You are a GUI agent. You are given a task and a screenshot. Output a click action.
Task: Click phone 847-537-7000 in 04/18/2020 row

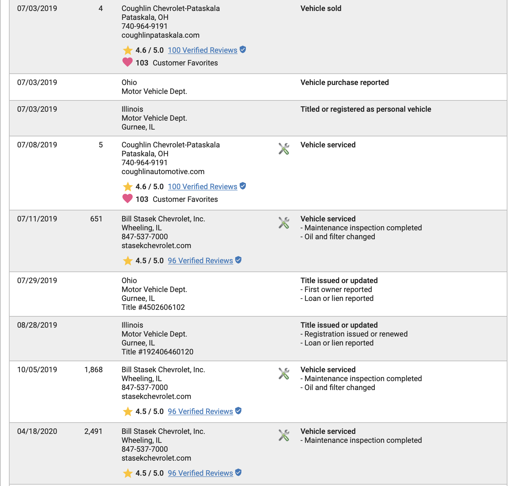(x=145, y=449)
